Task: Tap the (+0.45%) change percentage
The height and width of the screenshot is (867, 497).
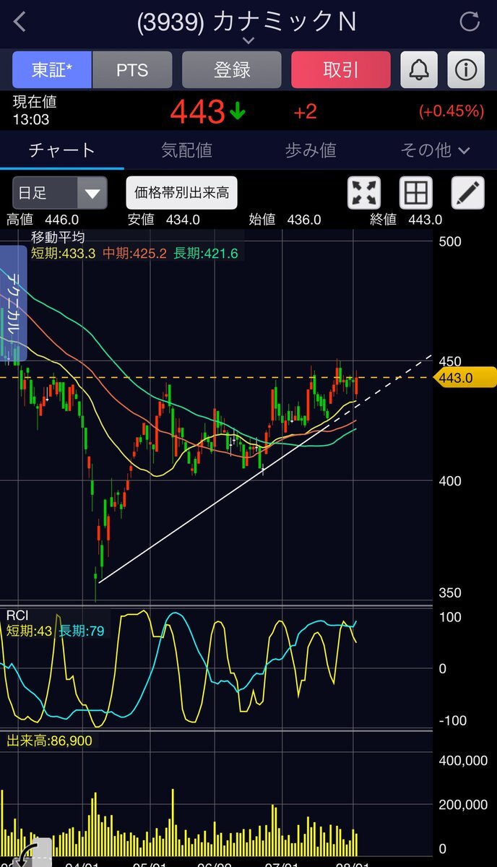Action: 451,111
